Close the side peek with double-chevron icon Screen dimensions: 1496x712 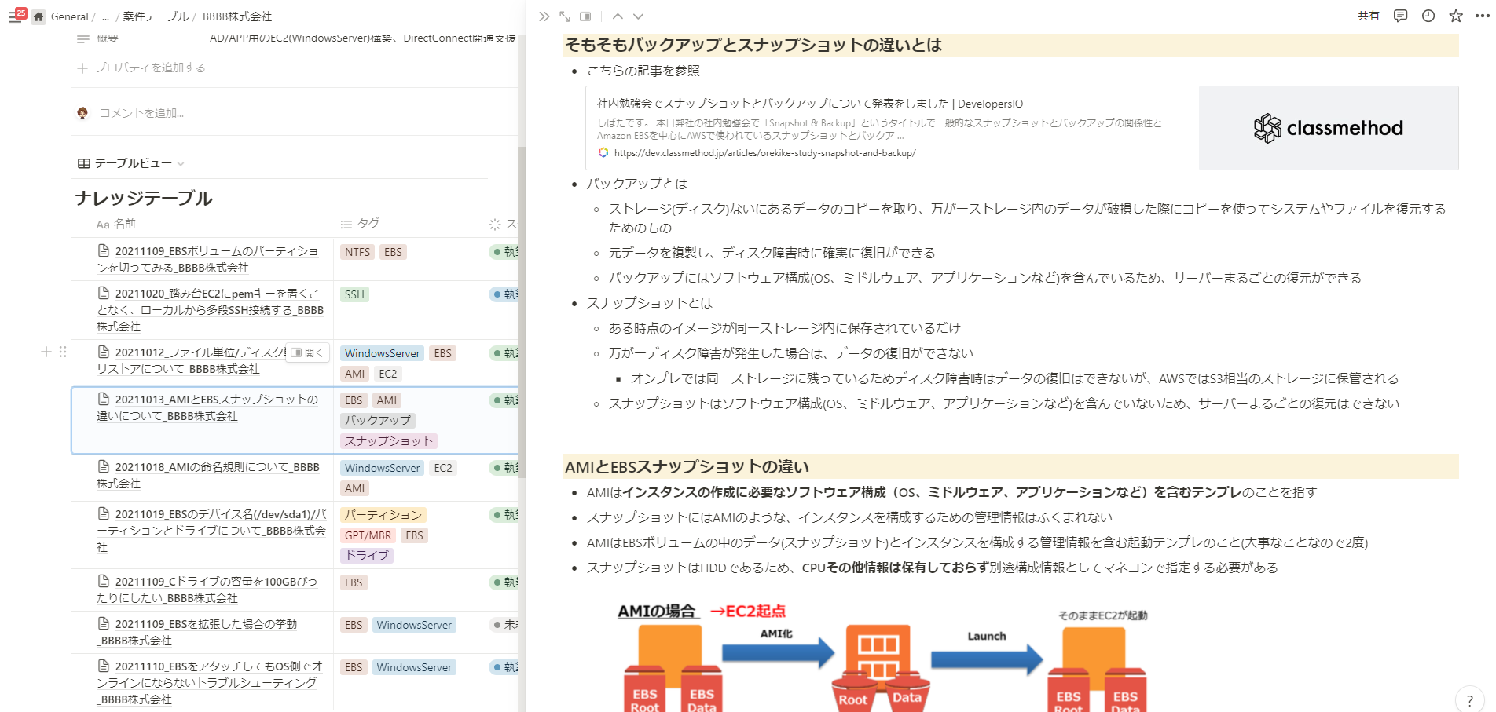pyautogui.click(x=543, y=15)
